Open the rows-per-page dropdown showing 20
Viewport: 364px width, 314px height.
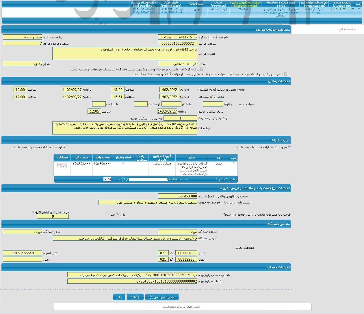[x=107, y=179]
